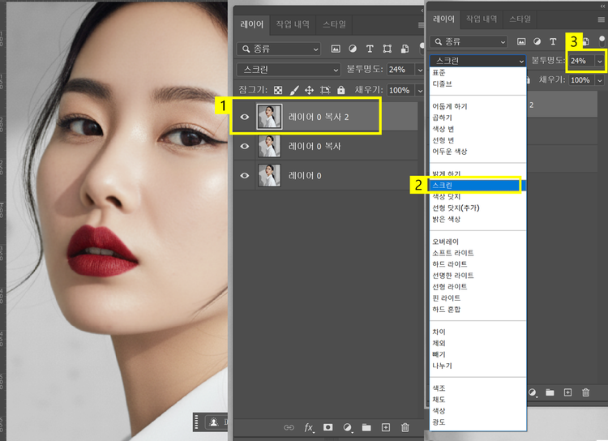Open 종류 dropdown in panel with open blend list
The height and width of the screenshot is (441, 608).
coord(469,41)
